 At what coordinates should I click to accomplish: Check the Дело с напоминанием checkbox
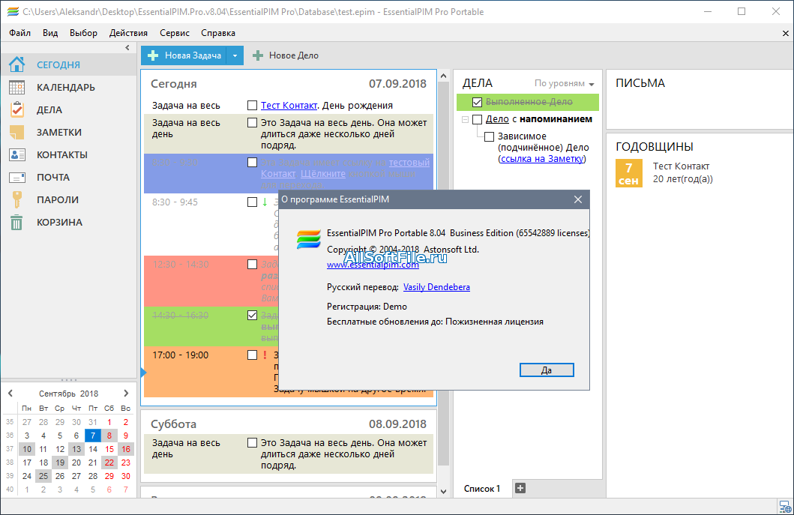(477, 119)
